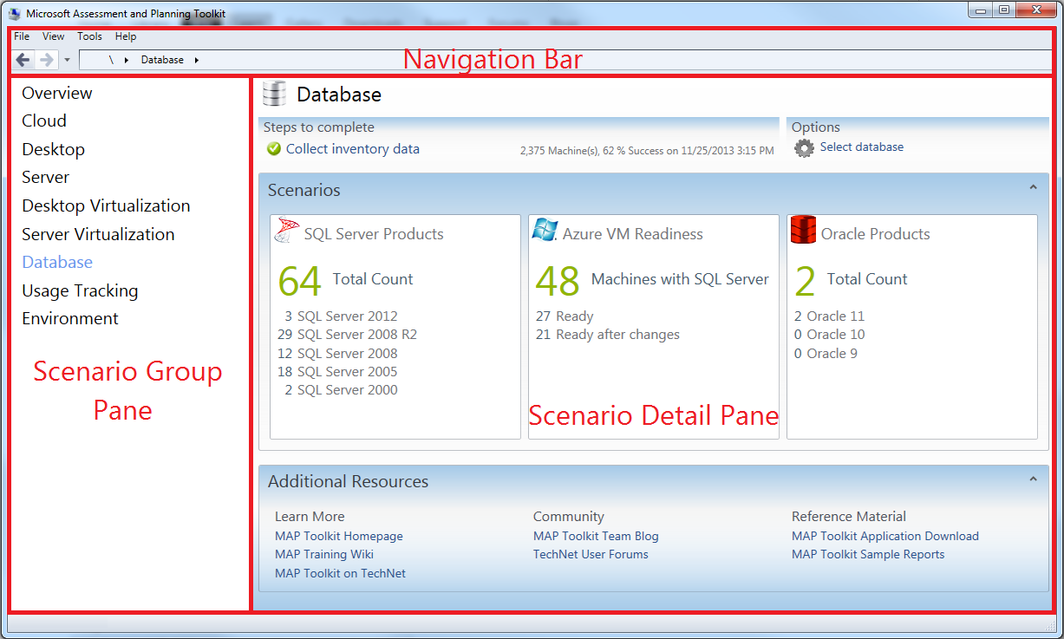Click the green checkmark beside Collect inventory data

(274, 149)
